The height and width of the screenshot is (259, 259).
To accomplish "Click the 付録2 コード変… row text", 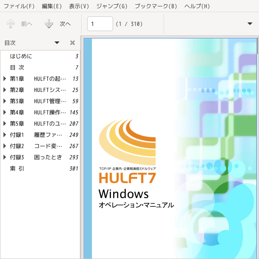I will point(36,146).
